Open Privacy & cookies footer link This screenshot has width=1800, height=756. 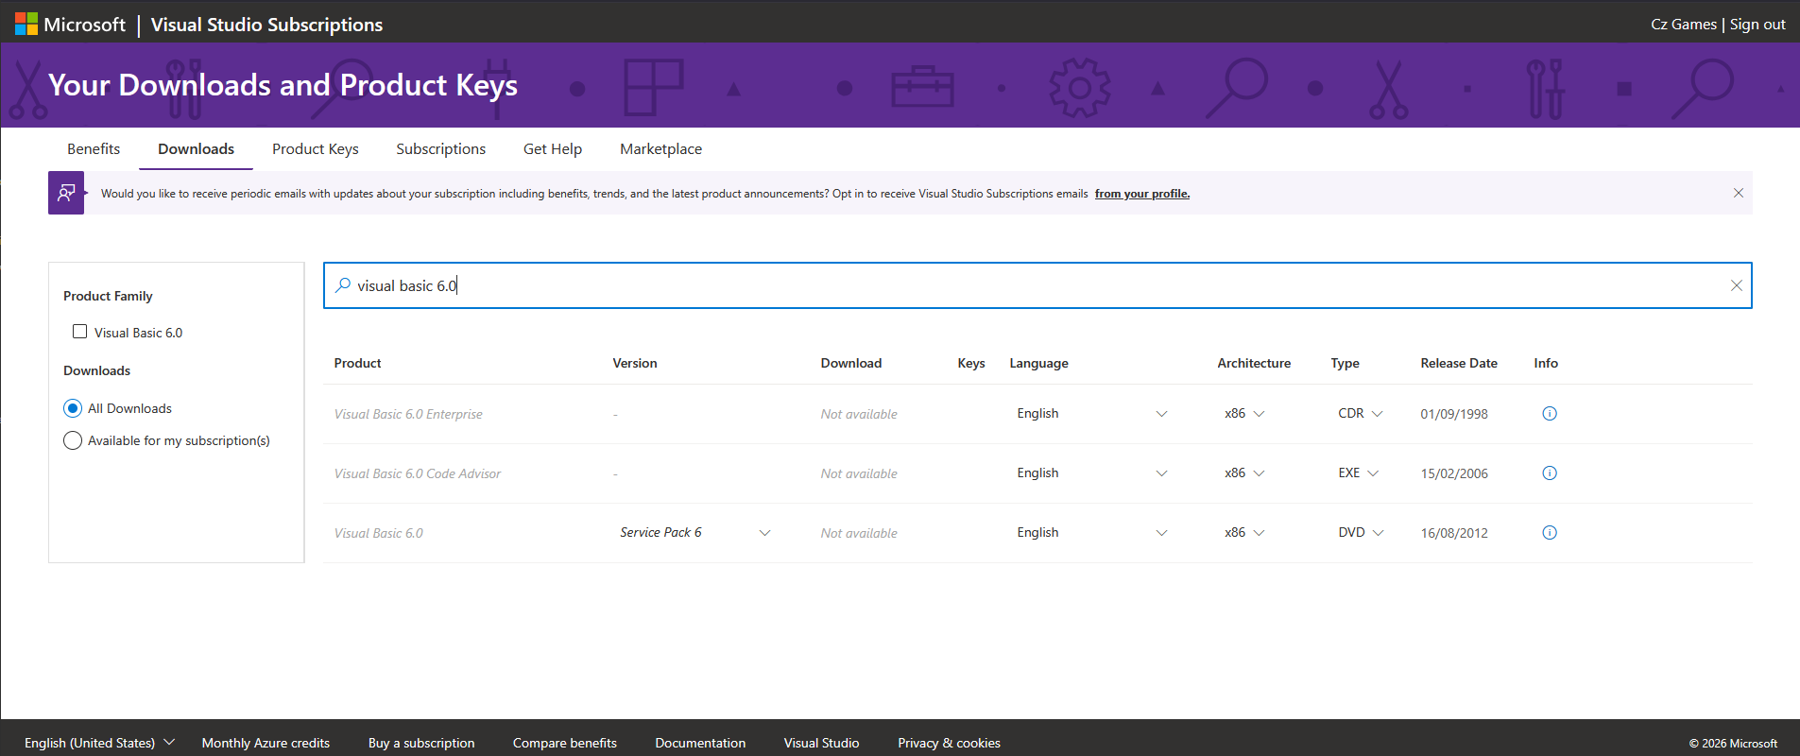point(949,743)
